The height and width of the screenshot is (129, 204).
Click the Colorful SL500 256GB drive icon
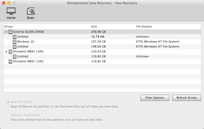pos(10,32)
